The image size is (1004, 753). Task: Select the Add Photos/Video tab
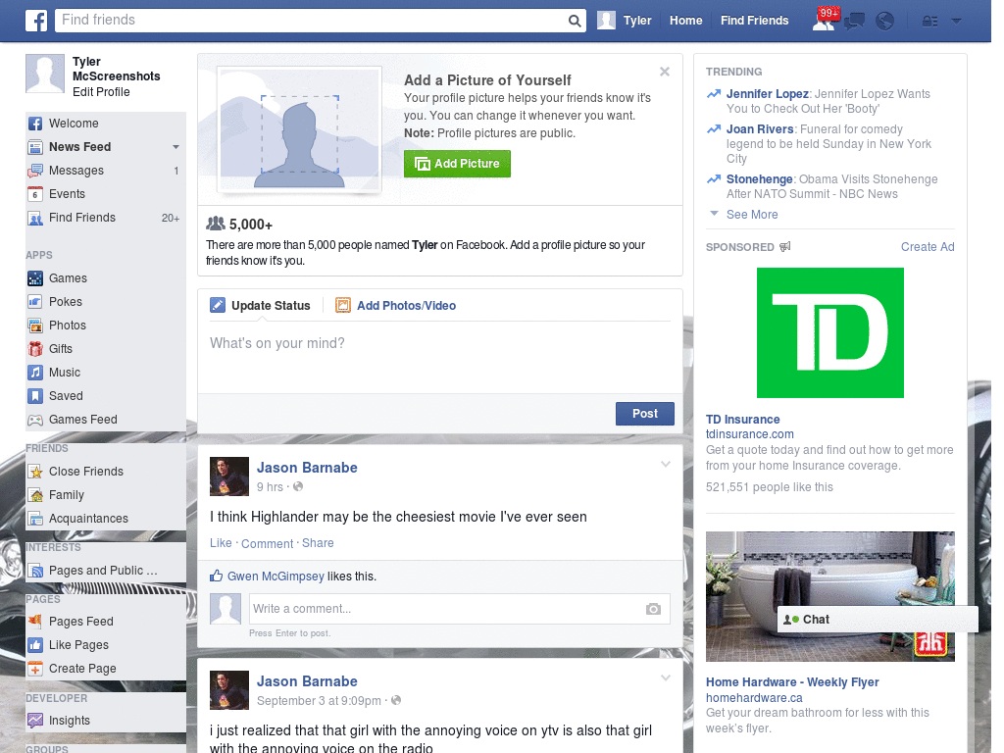(396, 306)
